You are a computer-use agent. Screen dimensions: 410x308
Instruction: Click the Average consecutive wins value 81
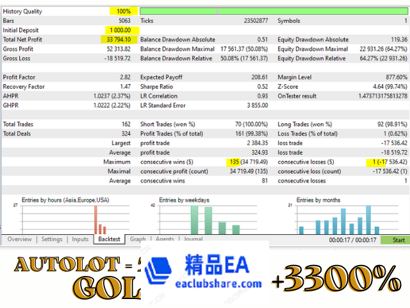[x=265, y=181]
